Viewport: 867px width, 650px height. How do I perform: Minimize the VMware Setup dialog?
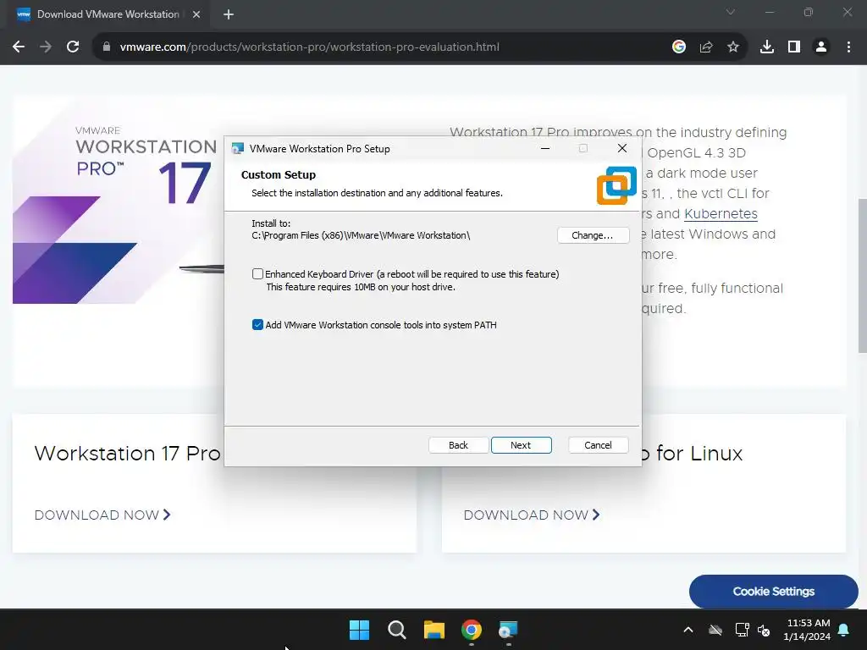click(545, 148)
